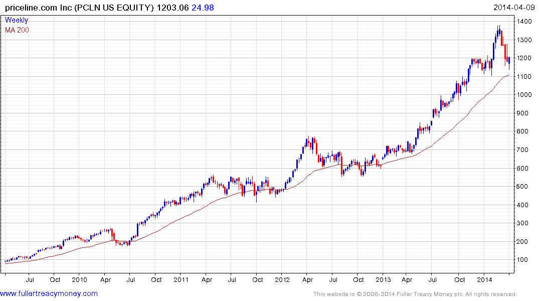Image resolution: width=539 pixels, height=301 pixels.
Task: Click the April 2012 peak candlestick near 770
Action: 309,142
